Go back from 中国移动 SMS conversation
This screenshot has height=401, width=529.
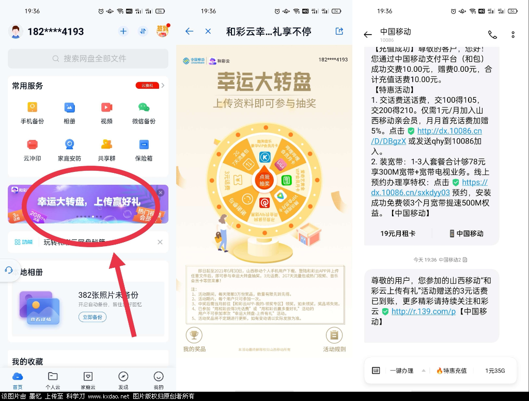368,35
